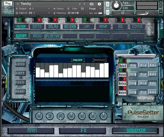Choose the FILTER TYPE parameter
Image resolution: width=164 pixels, height=137 pixels.
point(53,36)
